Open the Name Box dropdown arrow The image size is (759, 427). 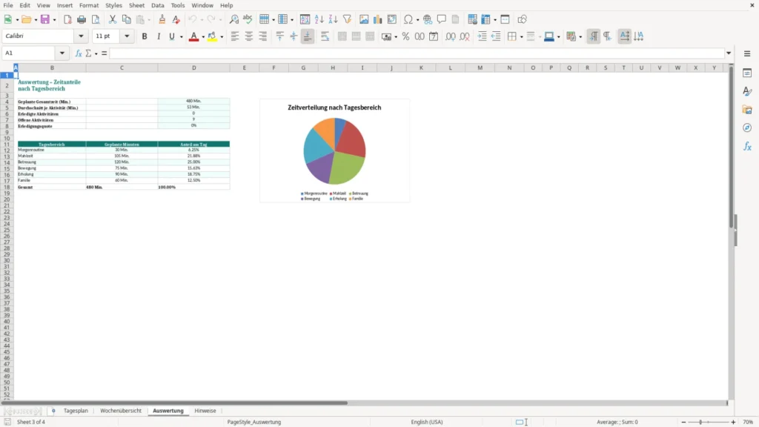click(x=62, y=53)
